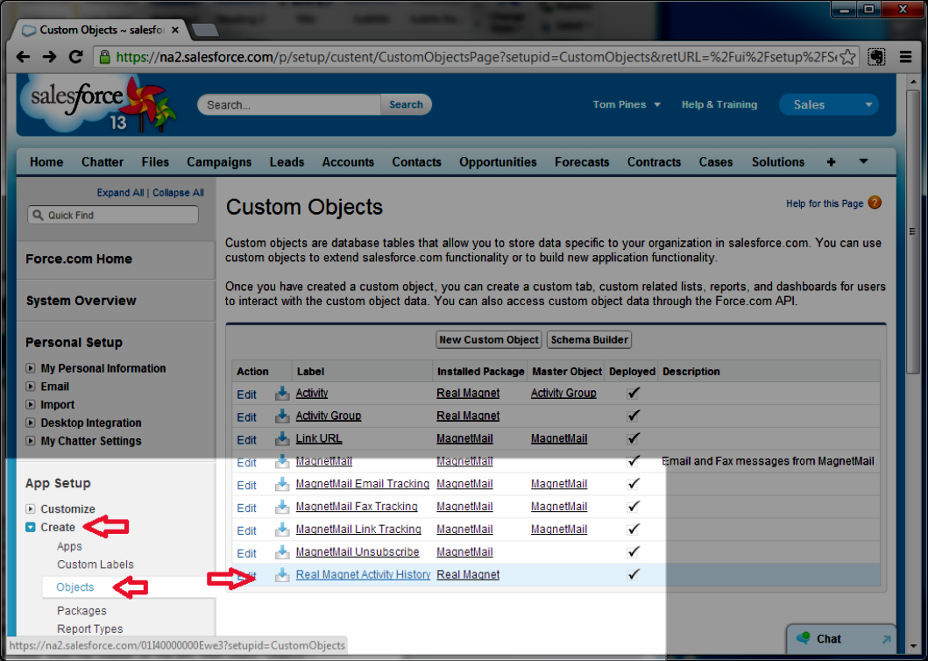Viewport: 928px width, 661px height.
Task: Click Collapse All in the sidebar
Action: 178,193
